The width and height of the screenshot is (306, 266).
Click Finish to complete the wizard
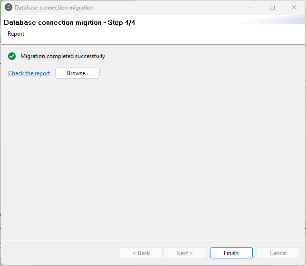click(x=231, y=253)
